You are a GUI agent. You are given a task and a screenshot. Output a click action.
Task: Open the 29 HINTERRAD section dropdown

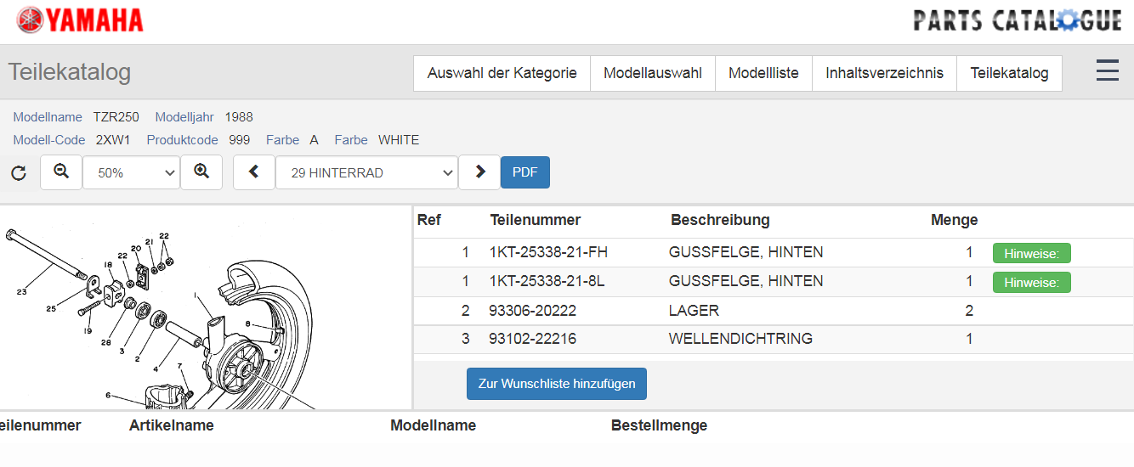[366, 173]
